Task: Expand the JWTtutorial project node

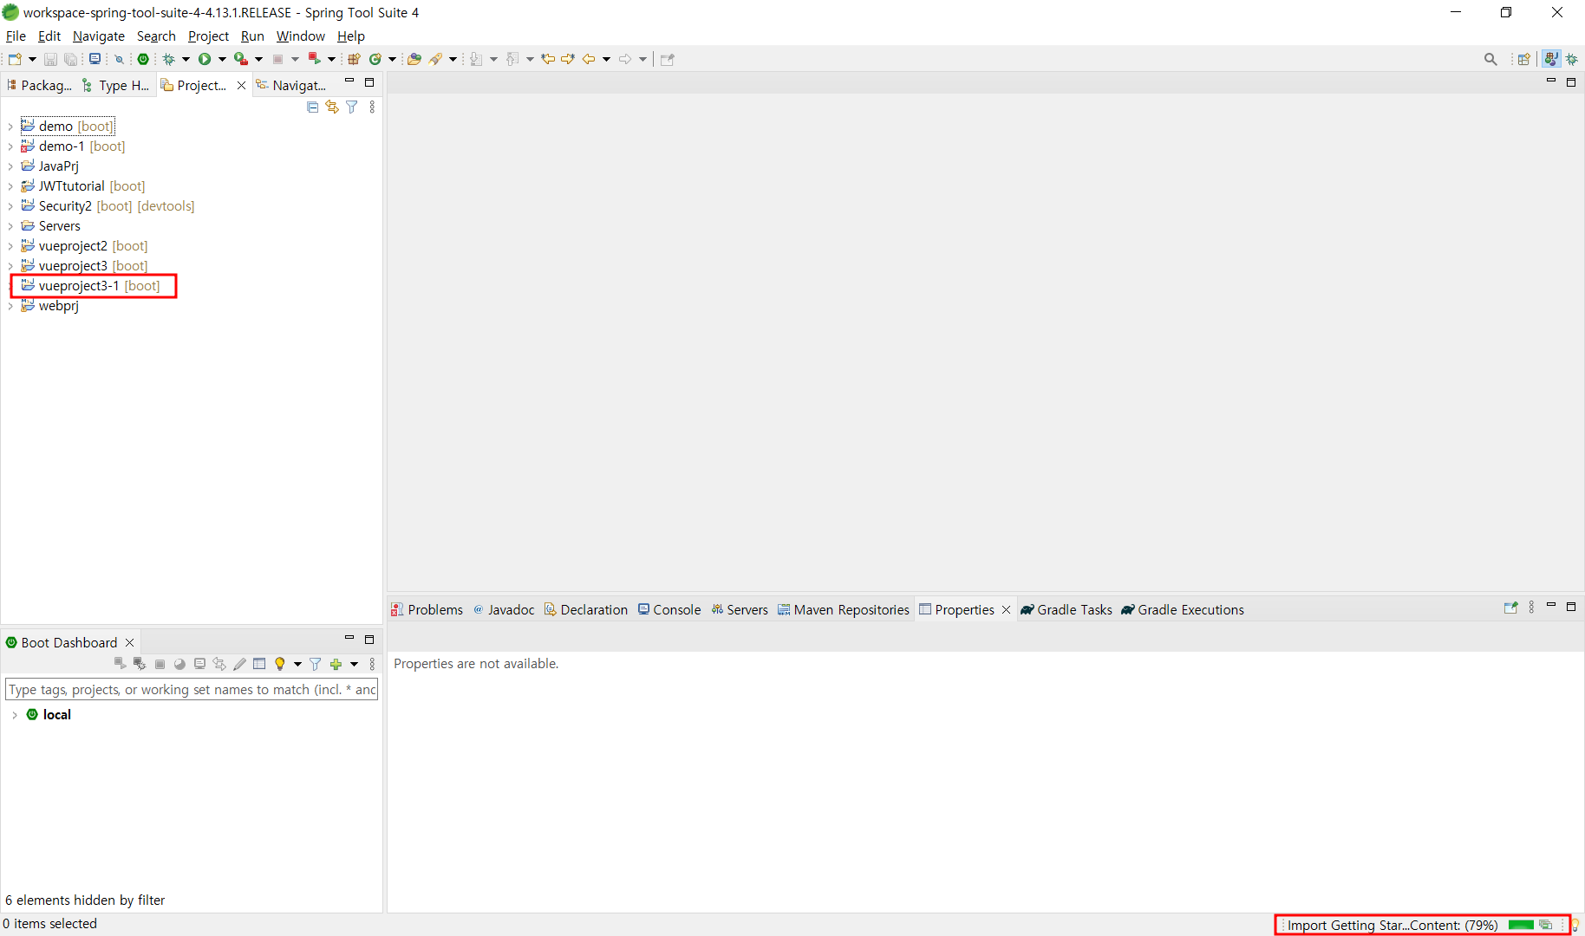Action: [x=10, y=186]
